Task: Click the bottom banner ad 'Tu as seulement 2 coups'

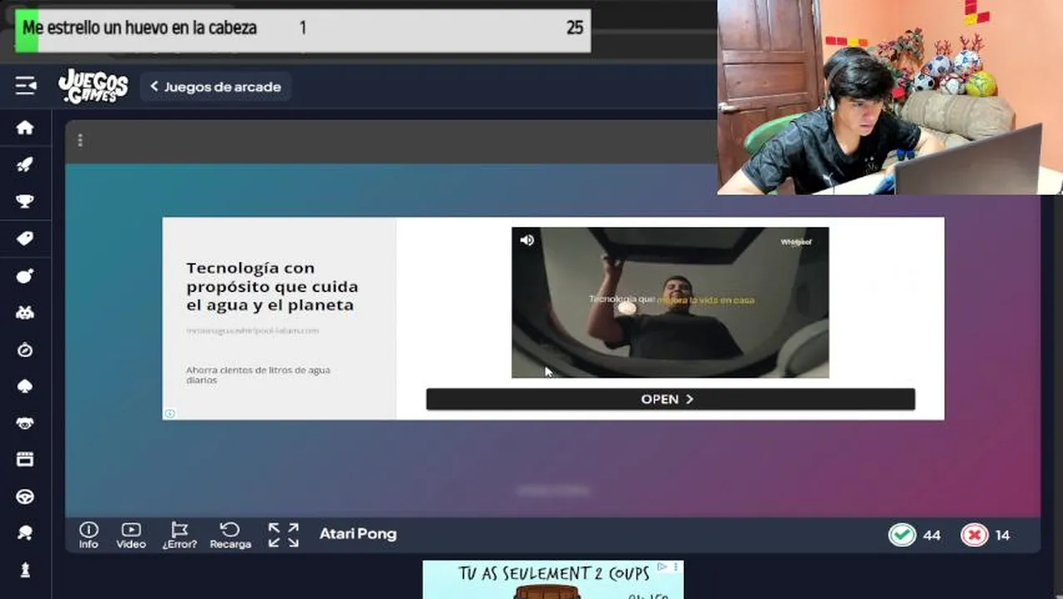Action: click(553, 580)
